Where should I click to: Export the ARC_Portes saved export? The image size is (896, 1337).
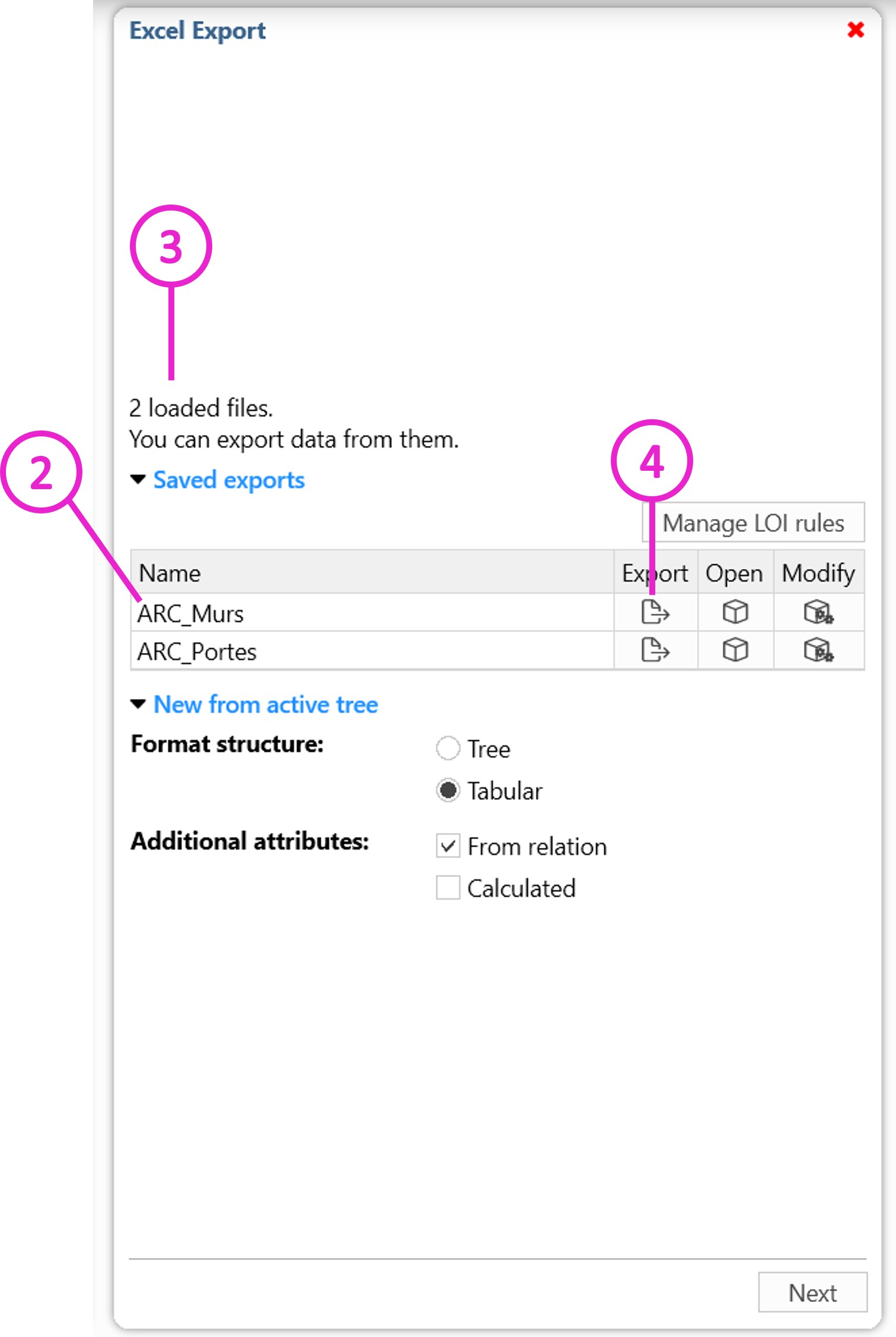[655, 650]
